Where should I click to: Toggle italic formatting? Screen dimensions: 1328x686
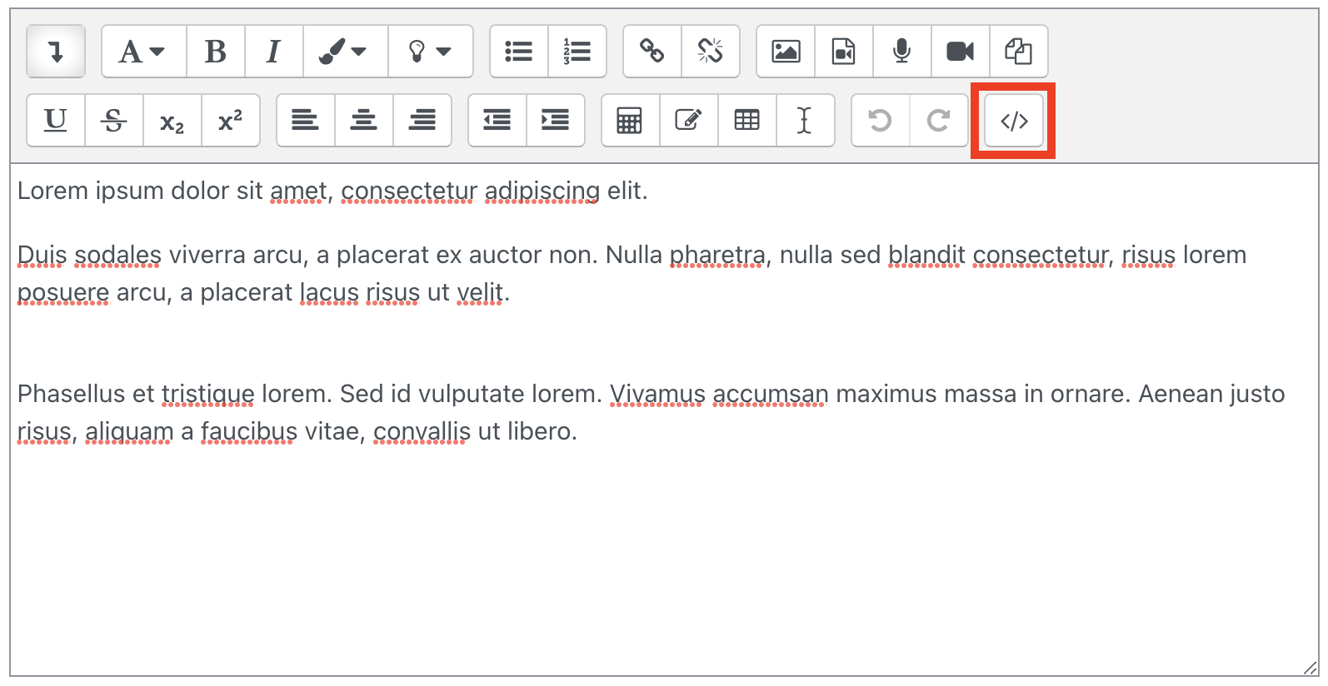[x=273, y=52]
